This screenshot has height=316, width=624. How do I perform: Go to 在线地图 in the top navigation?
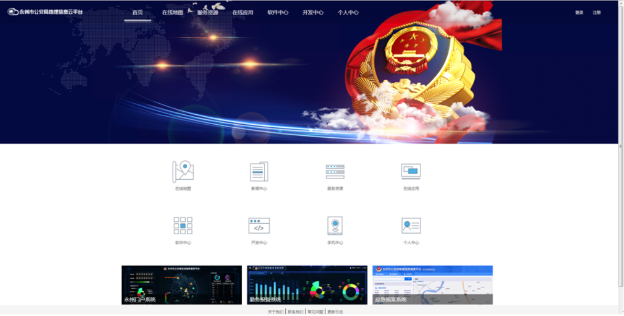(x=173, y=13)
